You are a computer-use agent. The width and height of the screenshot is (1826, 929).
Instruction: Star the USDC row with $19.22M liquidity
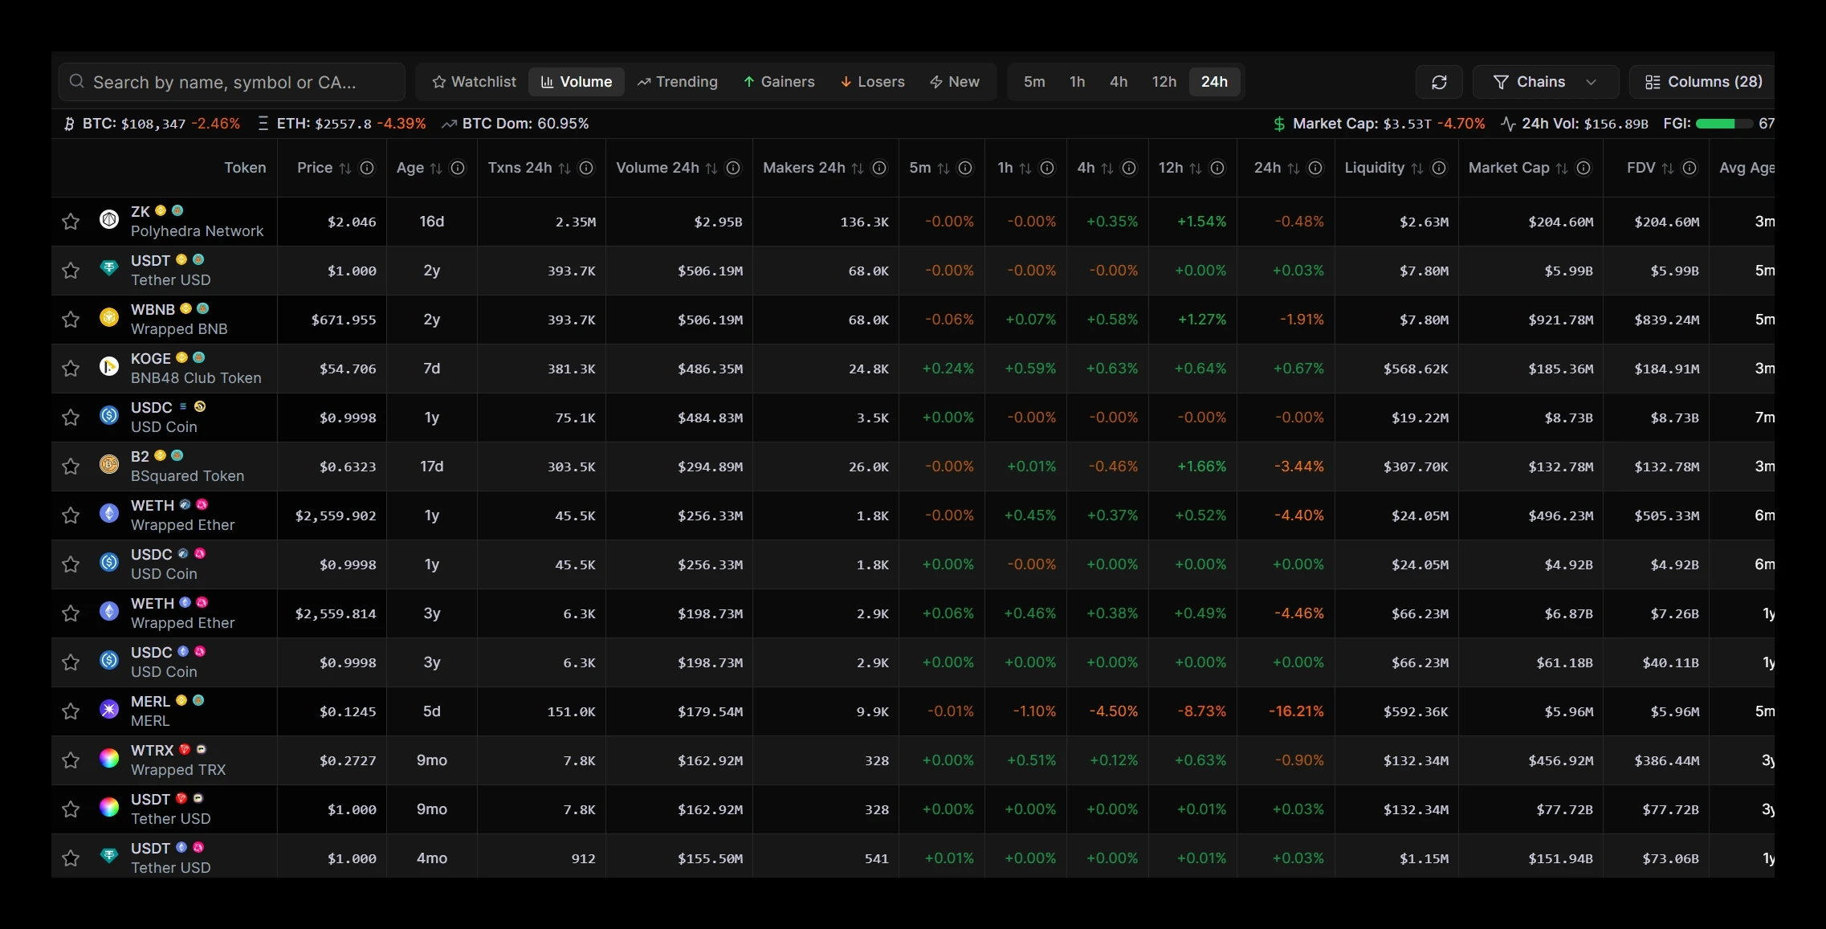pos(71,418)
